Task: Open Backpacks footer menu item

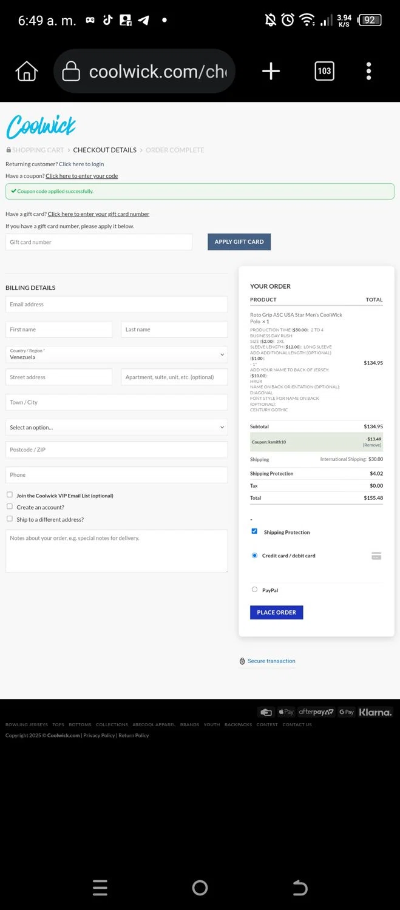Action: click(238, 724)
